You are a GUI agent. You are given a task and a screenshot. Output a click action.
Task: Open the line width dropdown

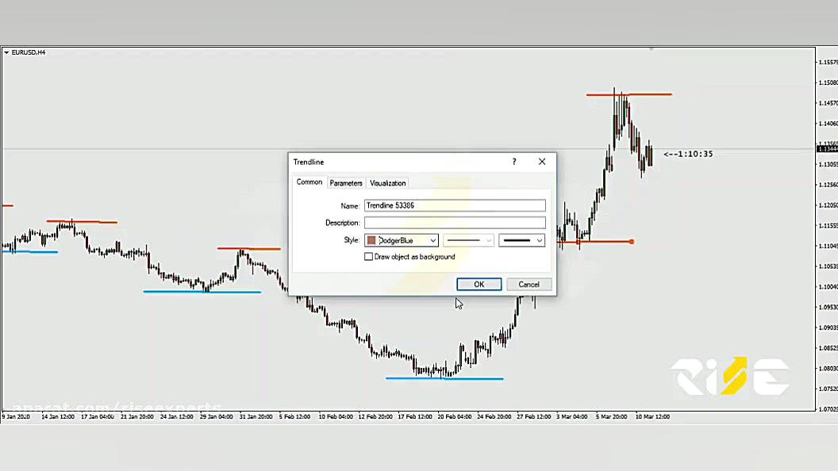coord(521,241)
